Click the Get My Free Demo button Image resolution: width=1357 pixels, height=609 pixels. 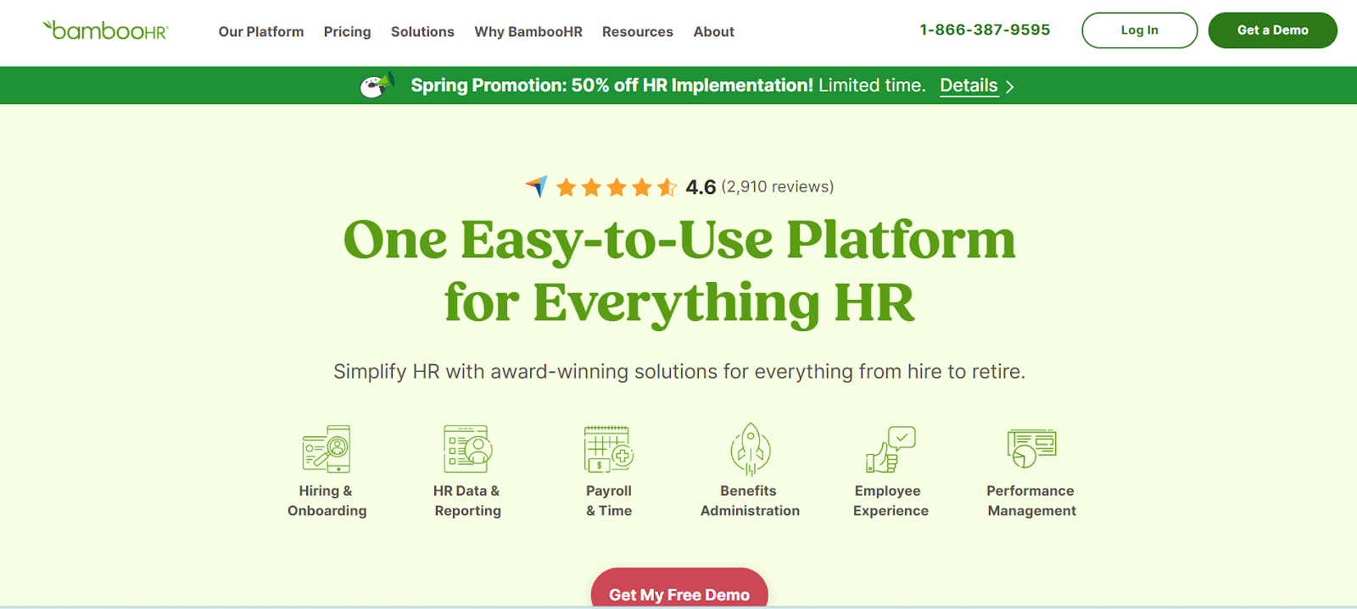pyautogui.click(x=679, y=589)
